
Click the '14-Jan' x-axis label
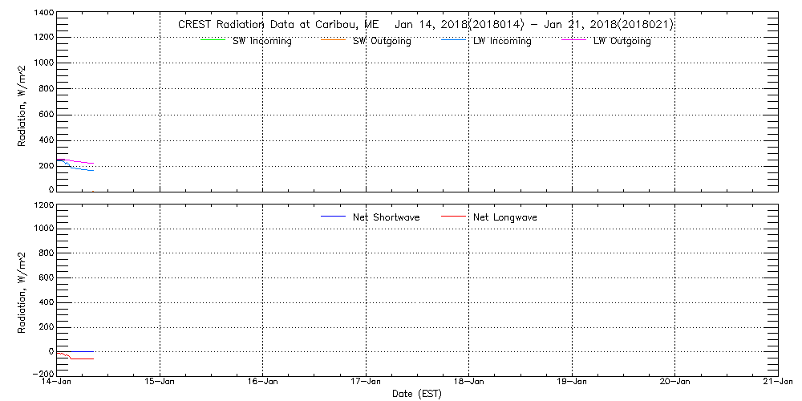click(x=57, y=382)
